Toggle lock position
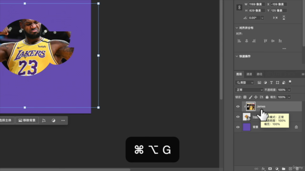This screenshot has height=171, width=305. coord(256,97)
